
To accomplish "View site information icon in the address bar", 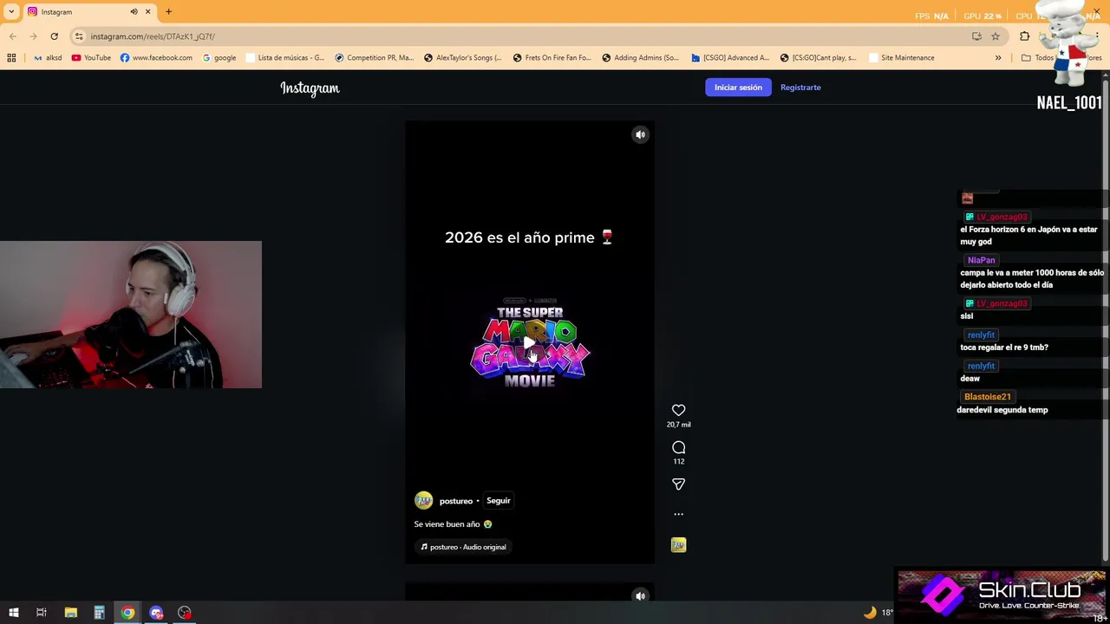I will pyautogui.click(x=79, y=36).
